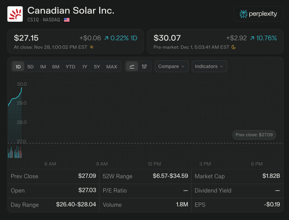This screenshot has width=289, height=220.
Task: Select the line chart view icon
Action: (132, 66)
